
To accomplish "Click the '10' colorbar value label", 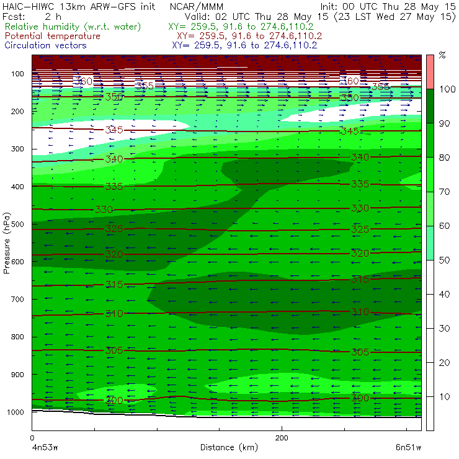I will pos(444,396).
